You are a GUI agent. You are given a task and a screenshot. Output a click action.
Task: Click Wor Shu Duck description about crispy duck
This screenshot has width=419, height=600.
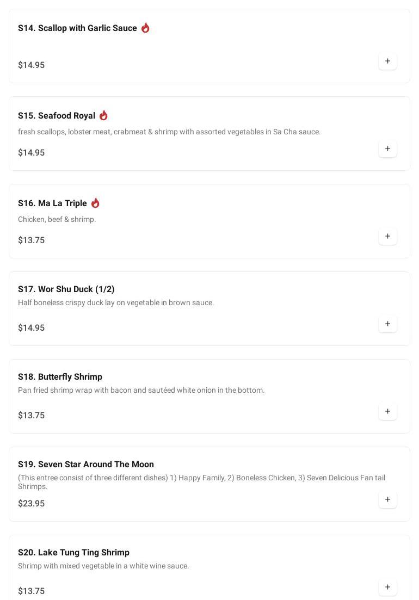(x=116, y=302)
